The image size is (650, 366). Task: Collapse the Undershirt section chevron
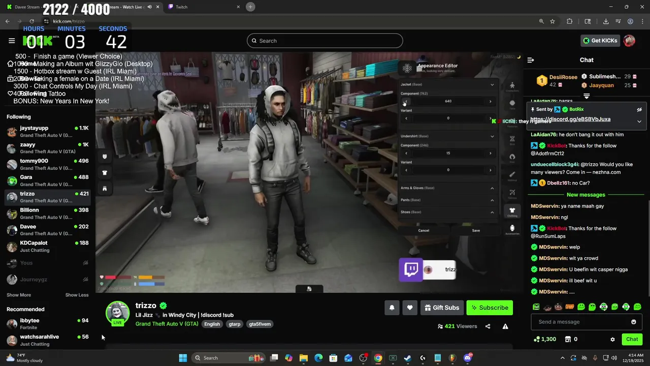click(x=492, y=136)
